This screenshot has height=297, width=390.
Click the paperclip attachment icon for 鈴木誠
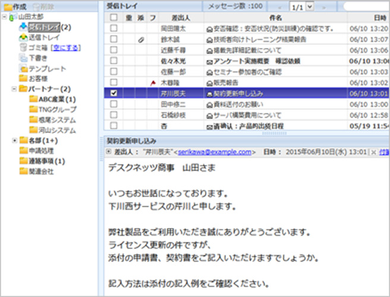(140, 39)
